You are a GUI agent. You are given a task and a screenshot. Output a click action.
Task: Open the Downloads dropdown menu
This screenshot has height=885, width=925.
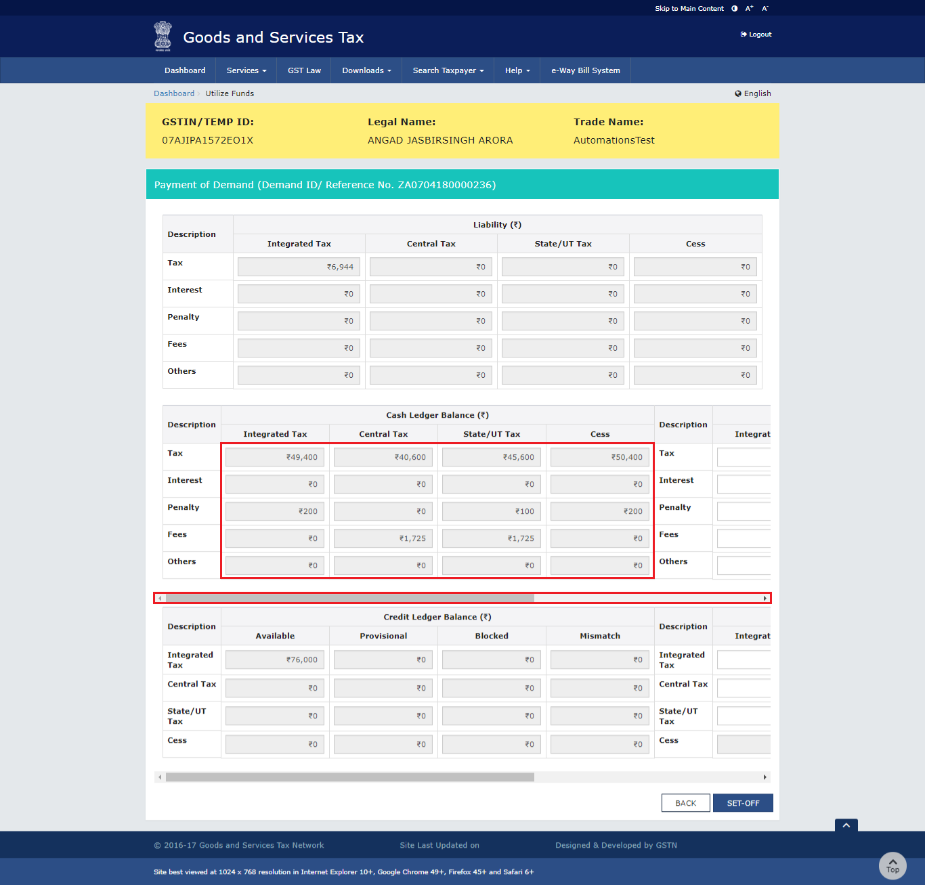(x=365, y=70)
